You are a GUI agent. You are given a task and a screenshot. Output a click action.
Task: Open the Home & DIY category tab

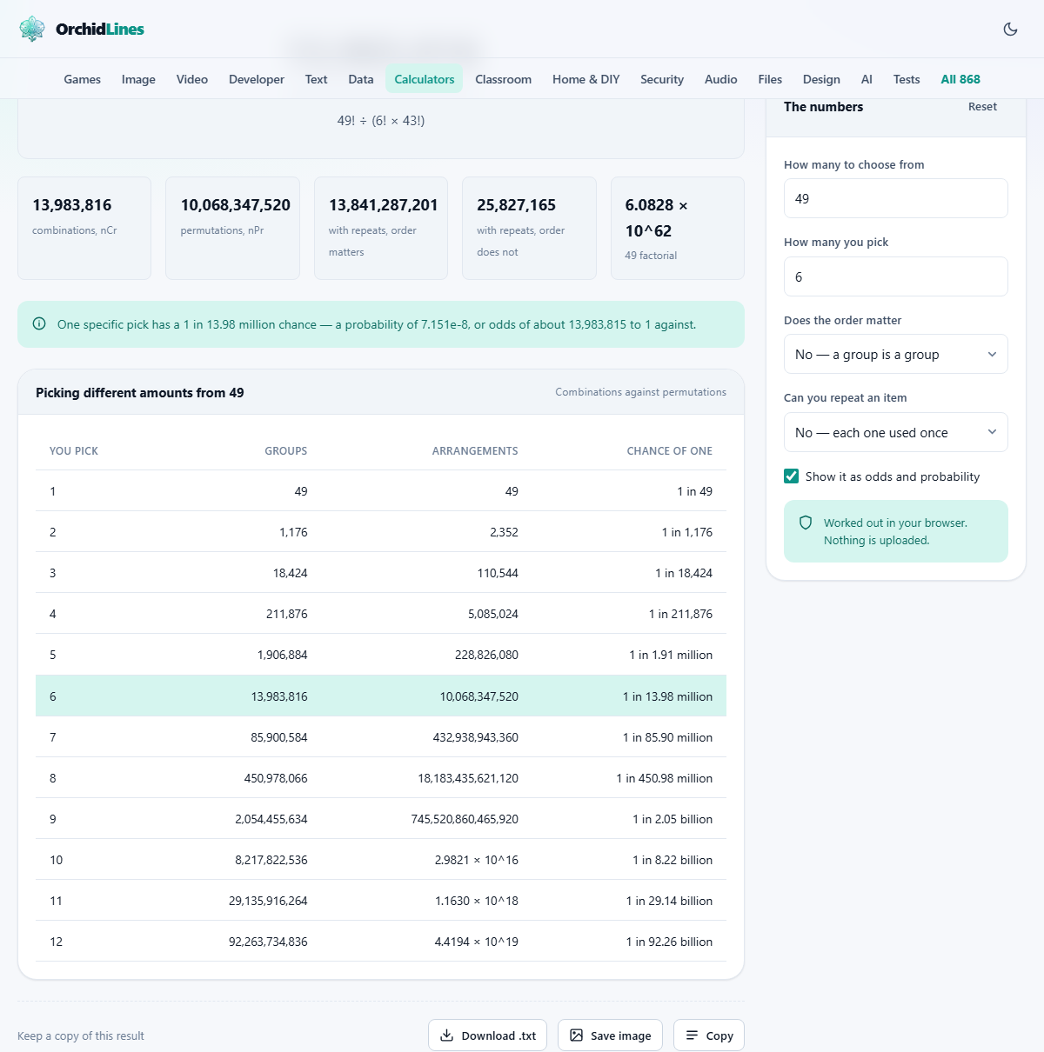click(586, 79)
